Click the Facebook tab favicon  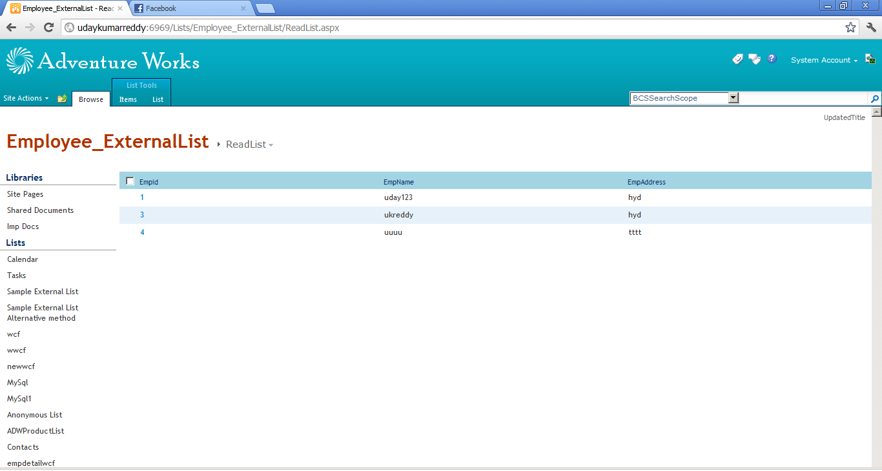(139, 8)
